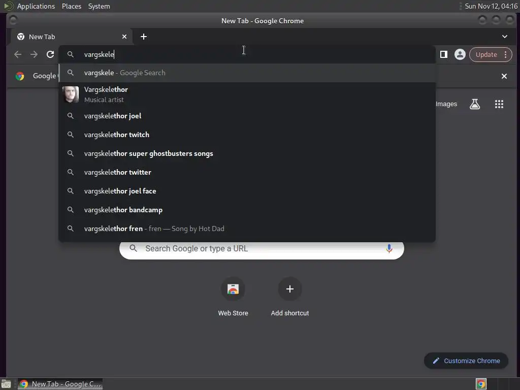
Task: Choose 'vargskelethor twitter' suggestion
Action: coord(247,172)
